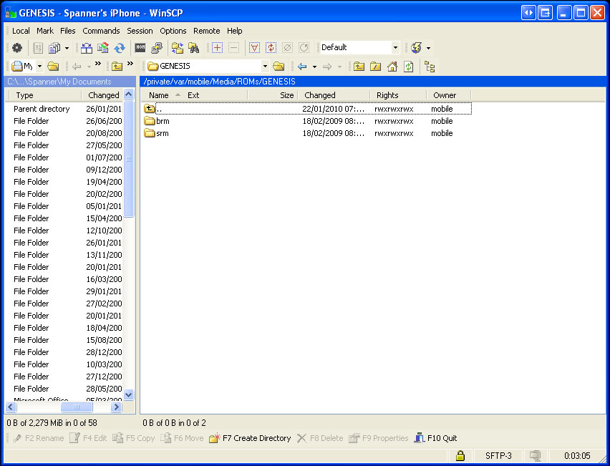Click local horizontal scrollbar left arrow

11,407
